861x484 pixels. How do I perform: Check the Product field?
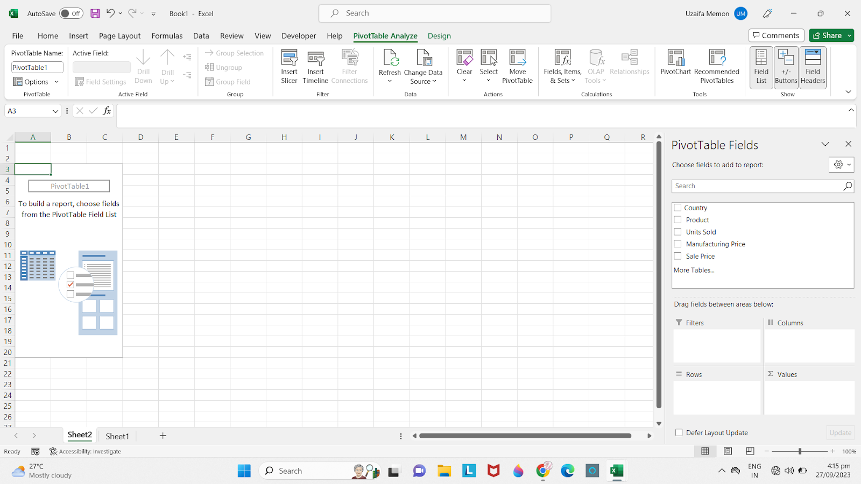tap(677, 219)
